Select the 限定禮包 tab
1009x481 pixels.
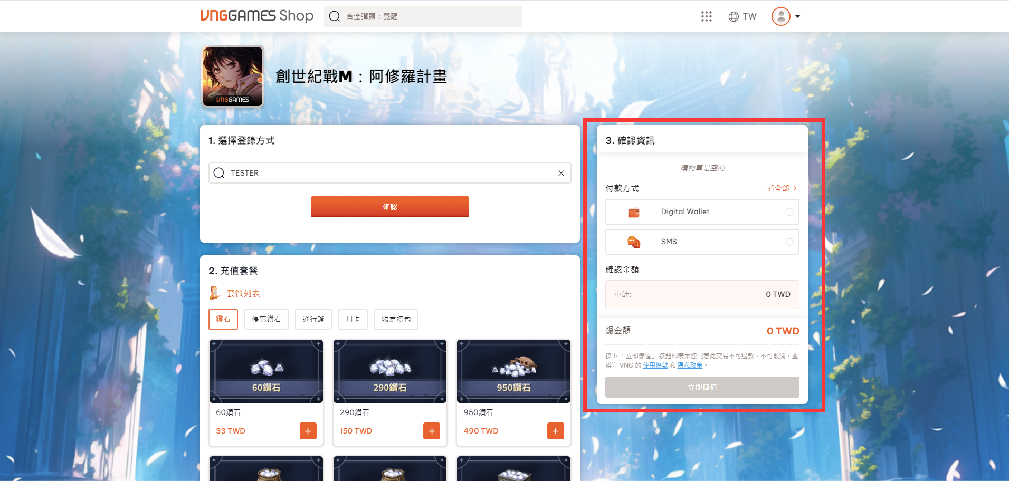396,319
